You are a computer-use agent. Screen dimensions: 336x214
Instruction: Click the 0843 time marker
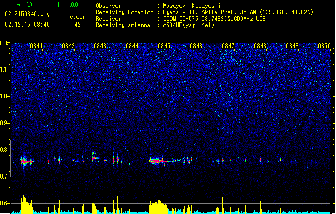100,46
